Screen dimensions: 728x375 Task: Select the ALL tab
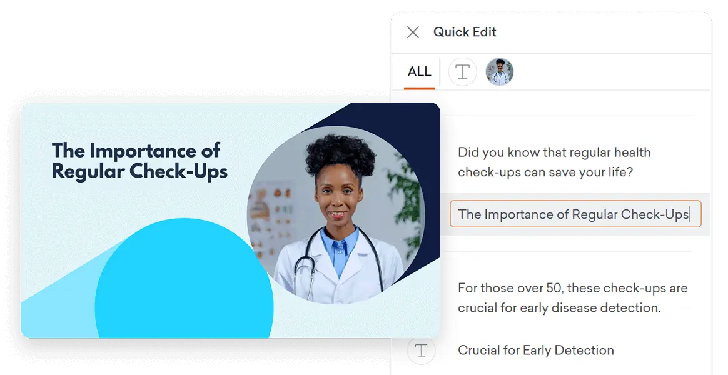click(419, 71)
